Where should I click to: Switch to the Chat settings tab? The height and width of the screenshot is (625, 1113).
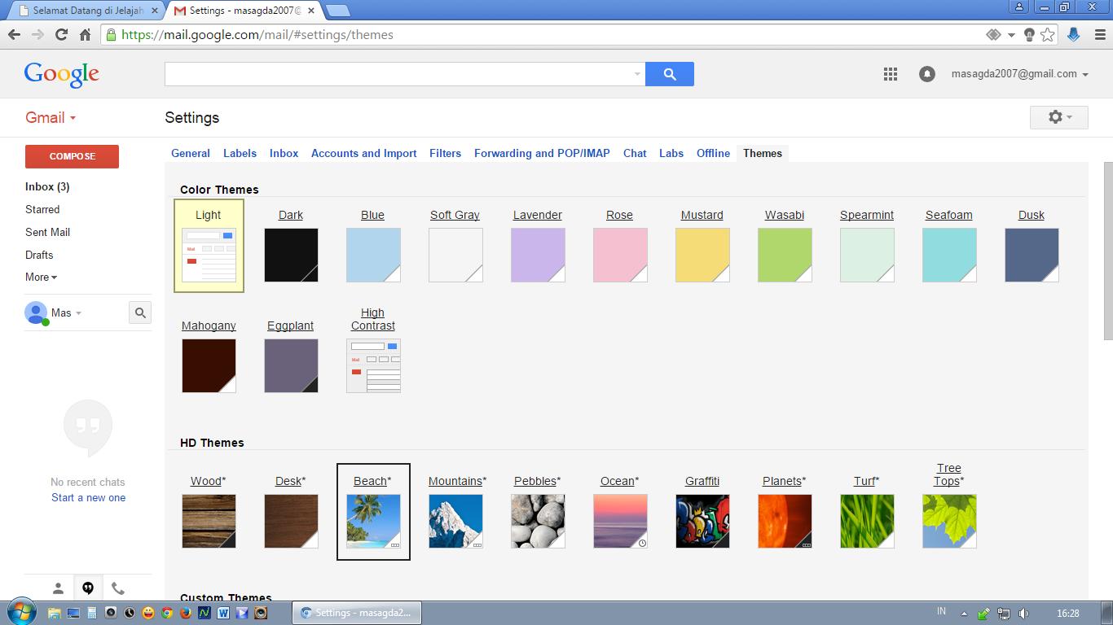(x=635, y=153)
